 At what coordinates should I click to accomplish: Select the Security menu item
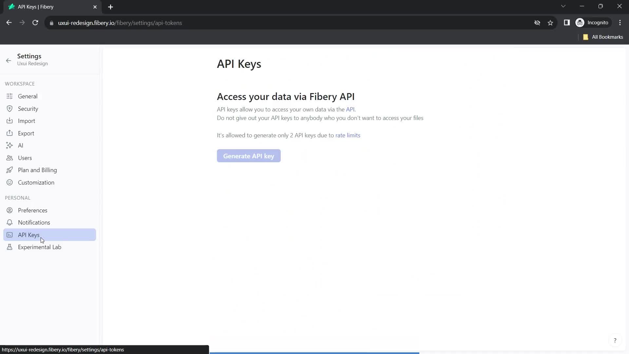coord(28,108)
